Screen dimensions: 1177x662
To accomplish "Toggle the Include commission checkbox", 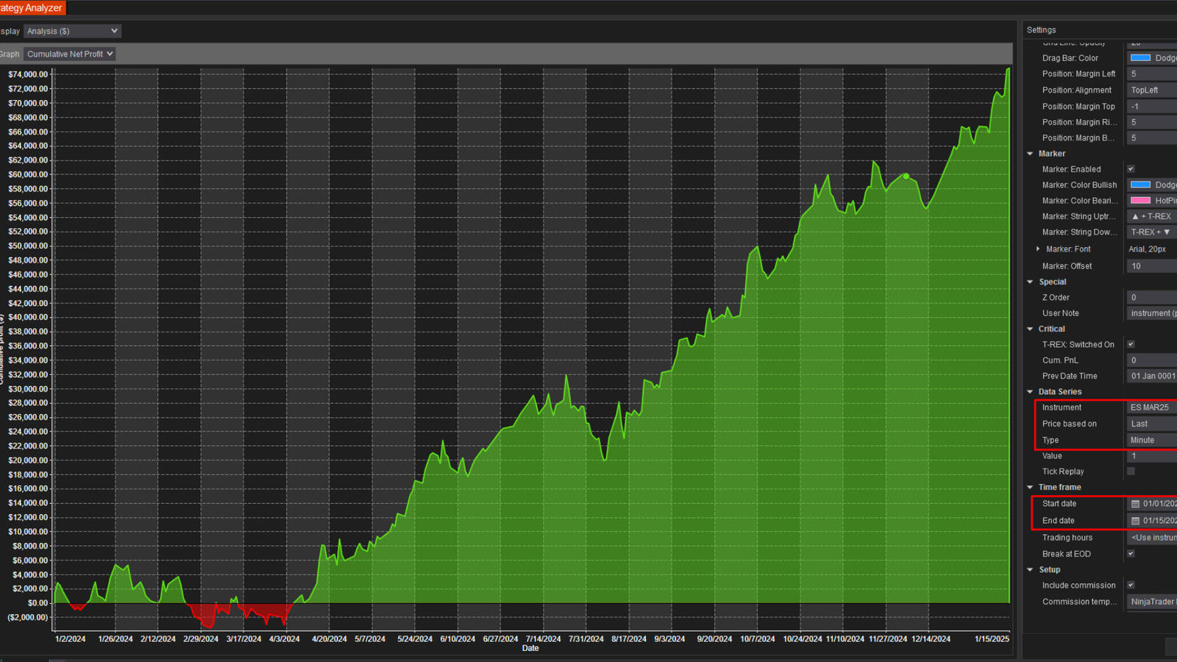I will tap(1131, 586).
